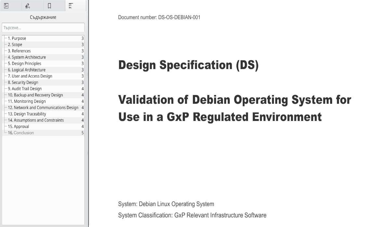Open the Contents outline sidebar tab

[x=75, y=6]
